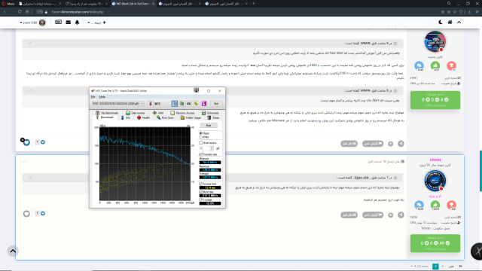482x271 pixels.
Task: Toggle the Access time checkbox
Action: coord(201,184)
